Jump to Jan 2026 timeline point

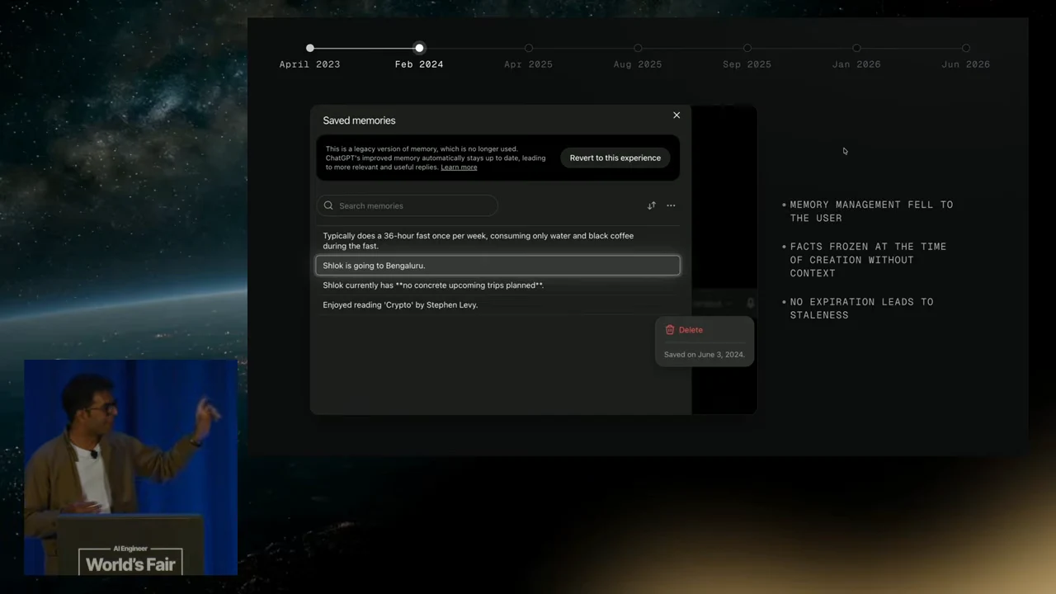pos(856,49)
